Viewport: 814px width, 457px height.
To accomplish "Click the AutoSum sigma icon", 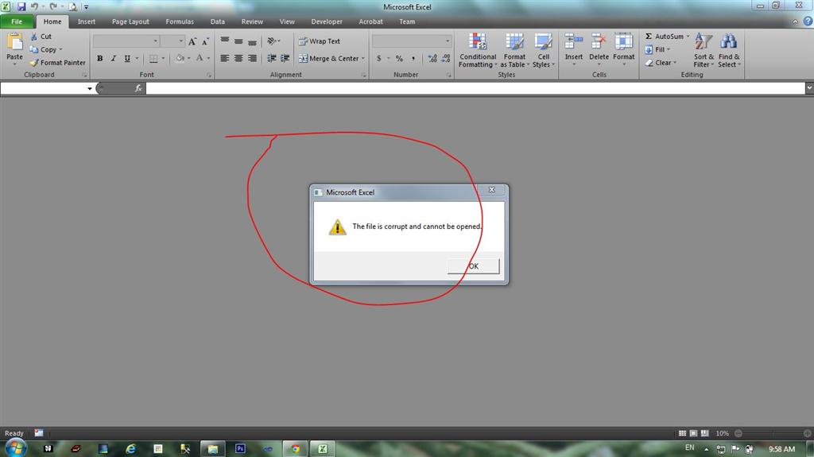I will point(649,37).
